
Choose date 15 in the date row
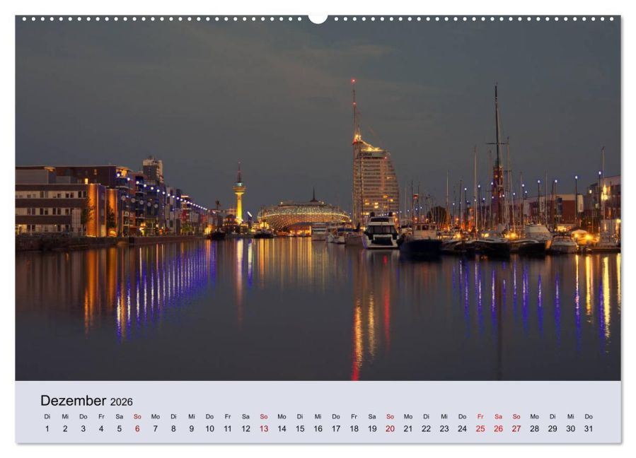pos(299,428)
